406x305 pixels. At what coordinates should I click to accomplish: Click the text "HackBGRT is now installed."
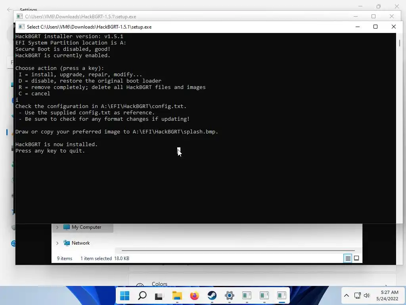click(x=56, y=145)
